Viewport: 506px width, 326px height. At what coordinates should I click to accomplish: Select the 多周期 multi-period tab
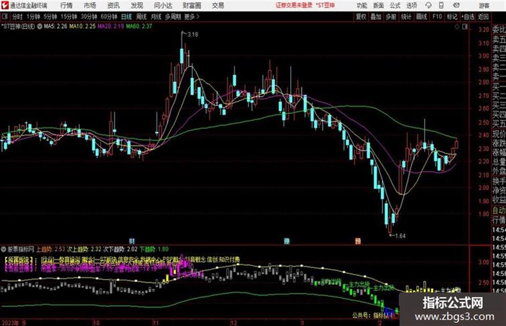coord(173,17)
